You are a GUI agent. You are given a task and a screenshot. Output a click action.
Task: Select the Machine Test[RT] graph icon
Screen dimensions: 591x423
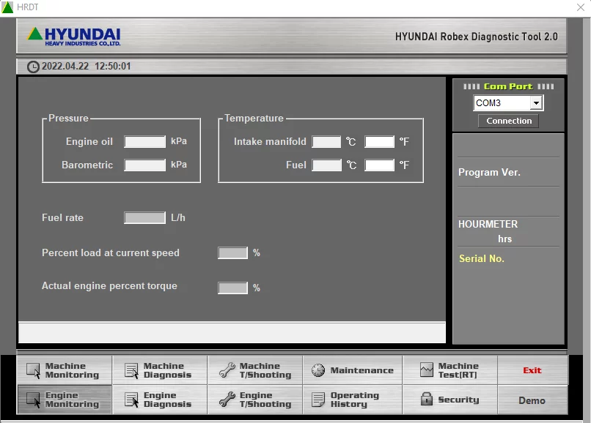point(425,370)
